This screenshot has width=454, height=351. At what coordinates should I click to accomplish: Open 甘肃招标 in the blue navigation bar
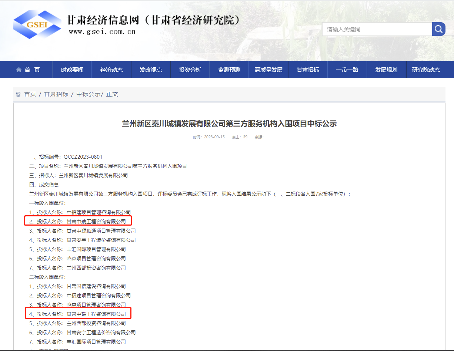308,70
